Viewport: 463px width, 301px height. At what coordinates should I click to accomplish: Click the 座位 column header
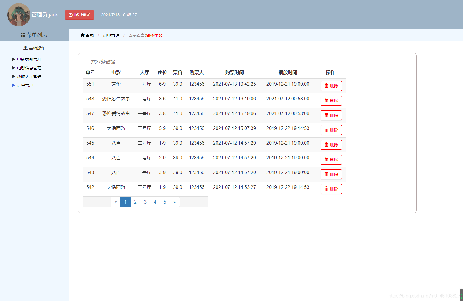coord(162,73)
